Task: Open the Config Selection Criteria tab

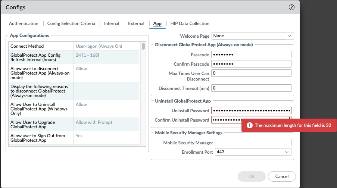Action: [x=71, y=23]
